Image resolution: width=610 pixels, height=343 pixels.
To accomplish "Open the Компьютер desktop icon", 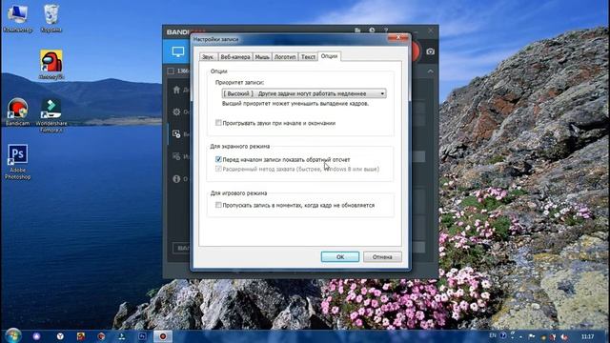I will (17, 18).
